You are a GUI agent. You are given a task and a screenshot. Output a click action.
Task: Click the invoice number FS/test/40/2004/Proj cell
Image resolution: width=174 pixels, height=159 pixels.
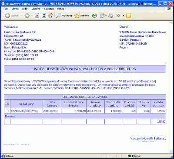pyautogui.click(x=27, y=111)
